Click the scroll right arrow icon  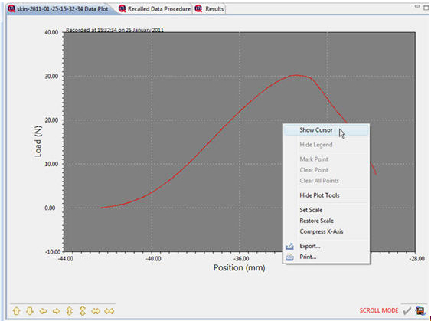(x=56, y=311)
